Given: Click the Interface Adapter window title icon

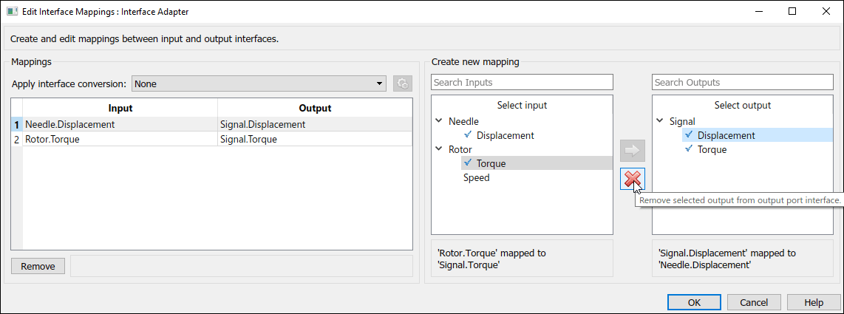Looking at the screenshot, I should coord(12,11).
